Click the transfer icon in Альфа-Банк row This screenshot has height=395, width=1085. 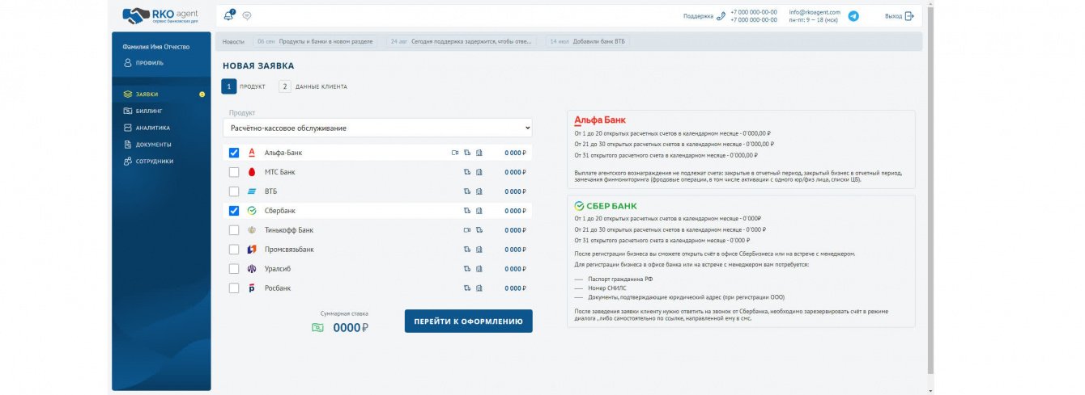click(x=467, y=153)
